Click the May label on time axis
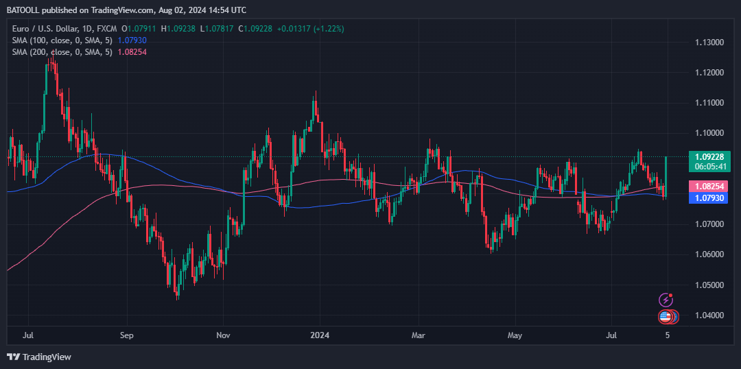 (515, 336)
